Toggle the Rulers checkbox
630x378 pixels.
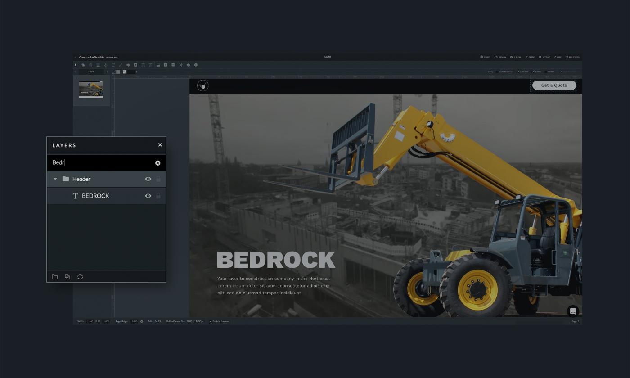click(533, 72)
